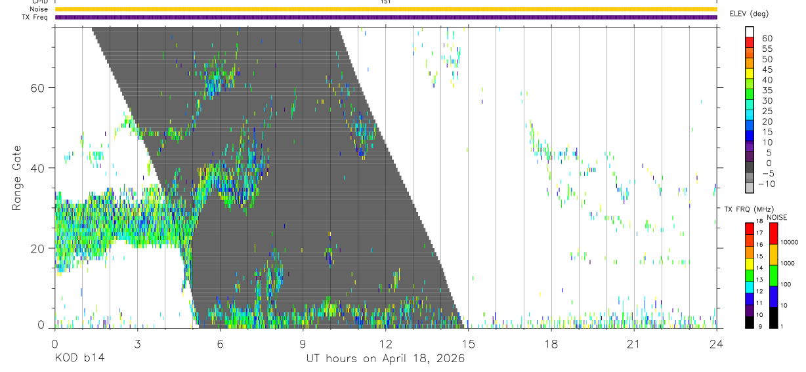Select the green segment of NOISE color bar
806x372 pixels.
pos(773,275)
